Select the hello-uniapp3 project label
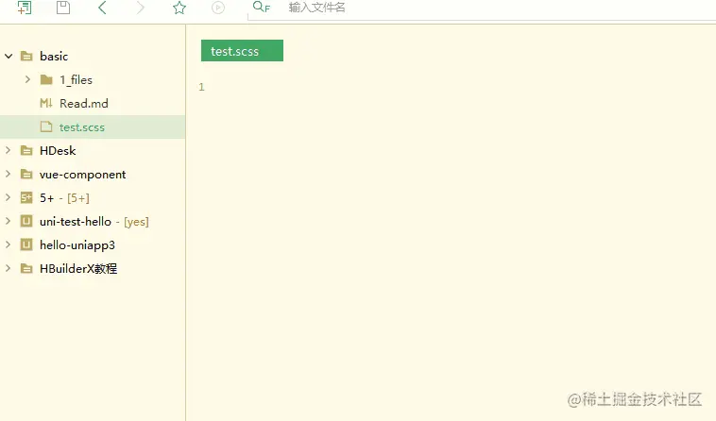 click(x=77, y=245)
